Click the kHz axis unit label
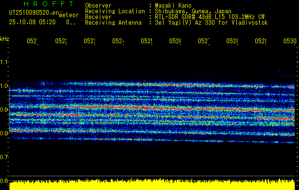 [5, 39]
